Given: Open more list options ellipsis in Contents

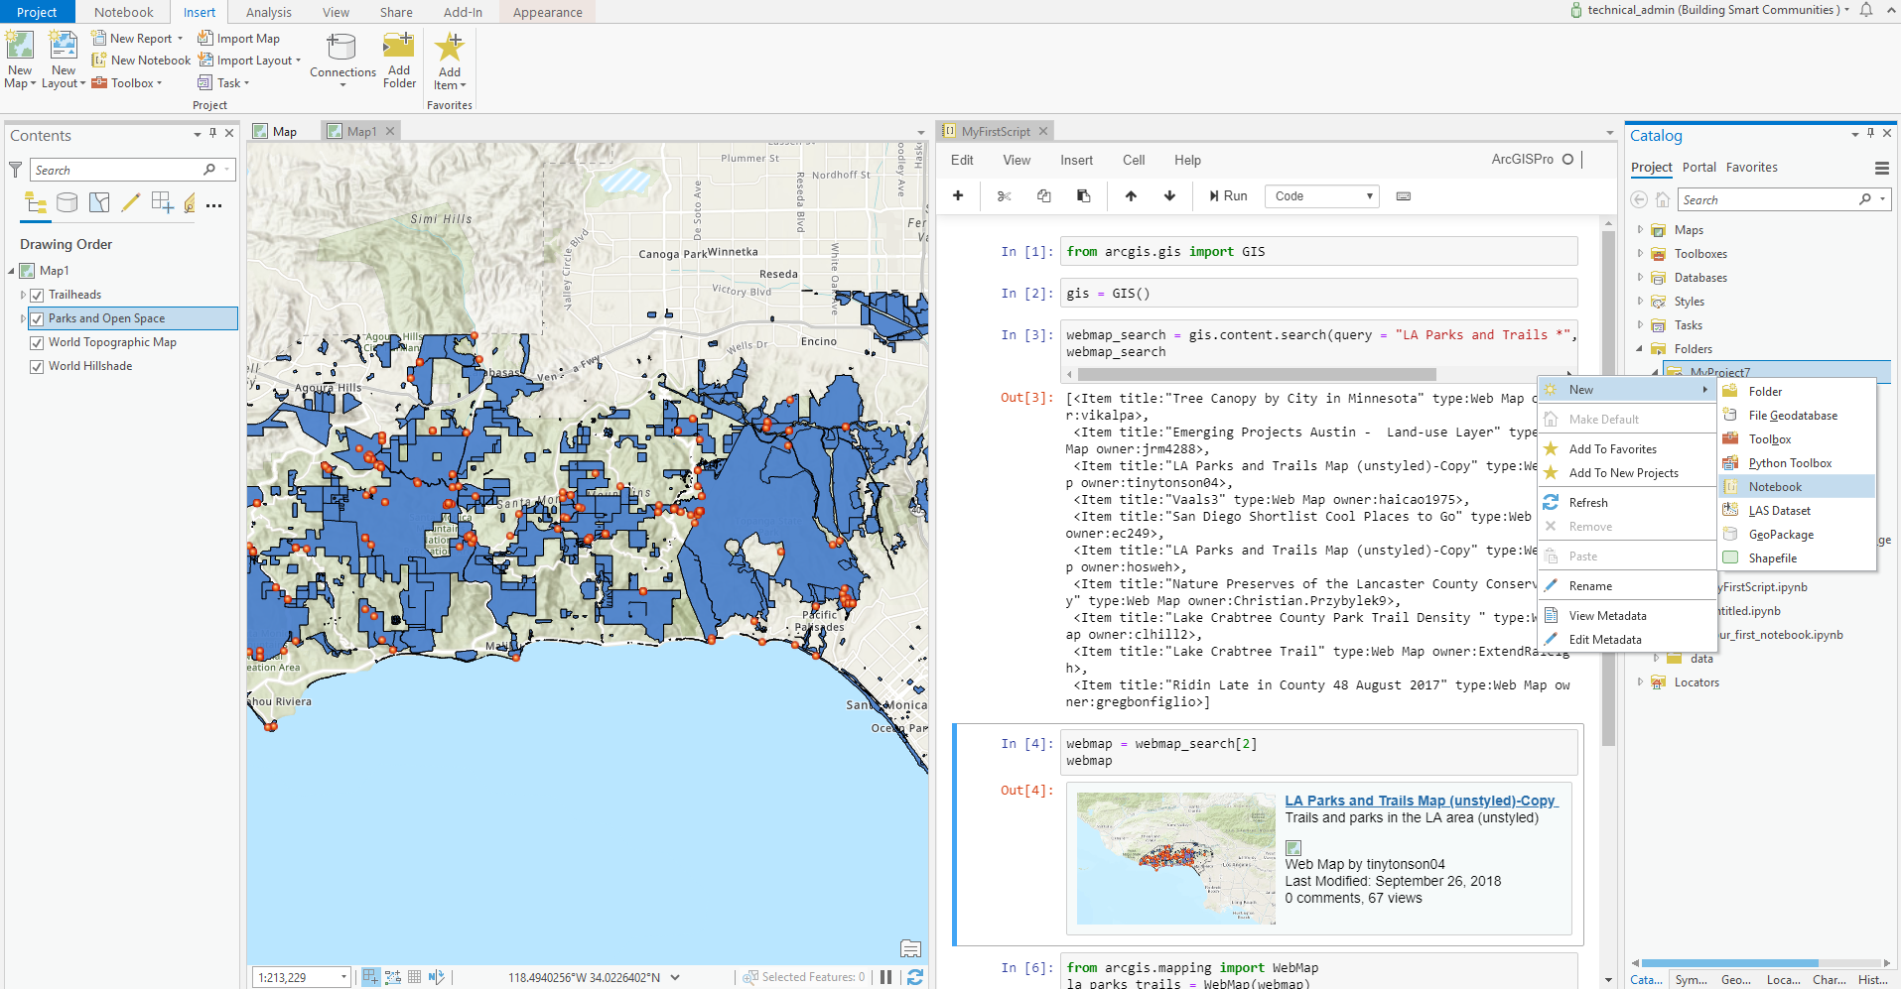Looking at the screenshot, I should 213,205.
